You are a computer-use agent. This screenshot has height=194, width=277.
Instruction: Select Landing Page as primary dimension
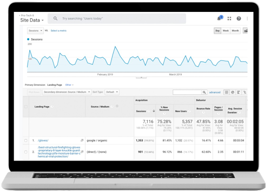pos(55,85)
